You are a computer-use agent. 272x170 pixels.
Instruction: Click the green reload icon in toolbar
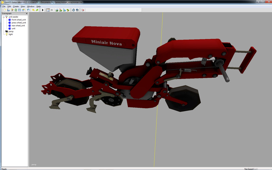(16, 10)
